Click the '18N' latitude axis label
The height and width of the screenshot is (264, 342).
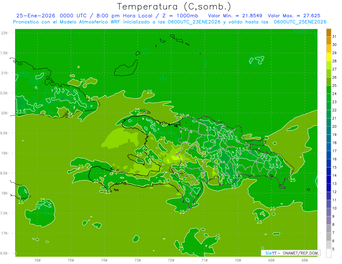[5, 193]
